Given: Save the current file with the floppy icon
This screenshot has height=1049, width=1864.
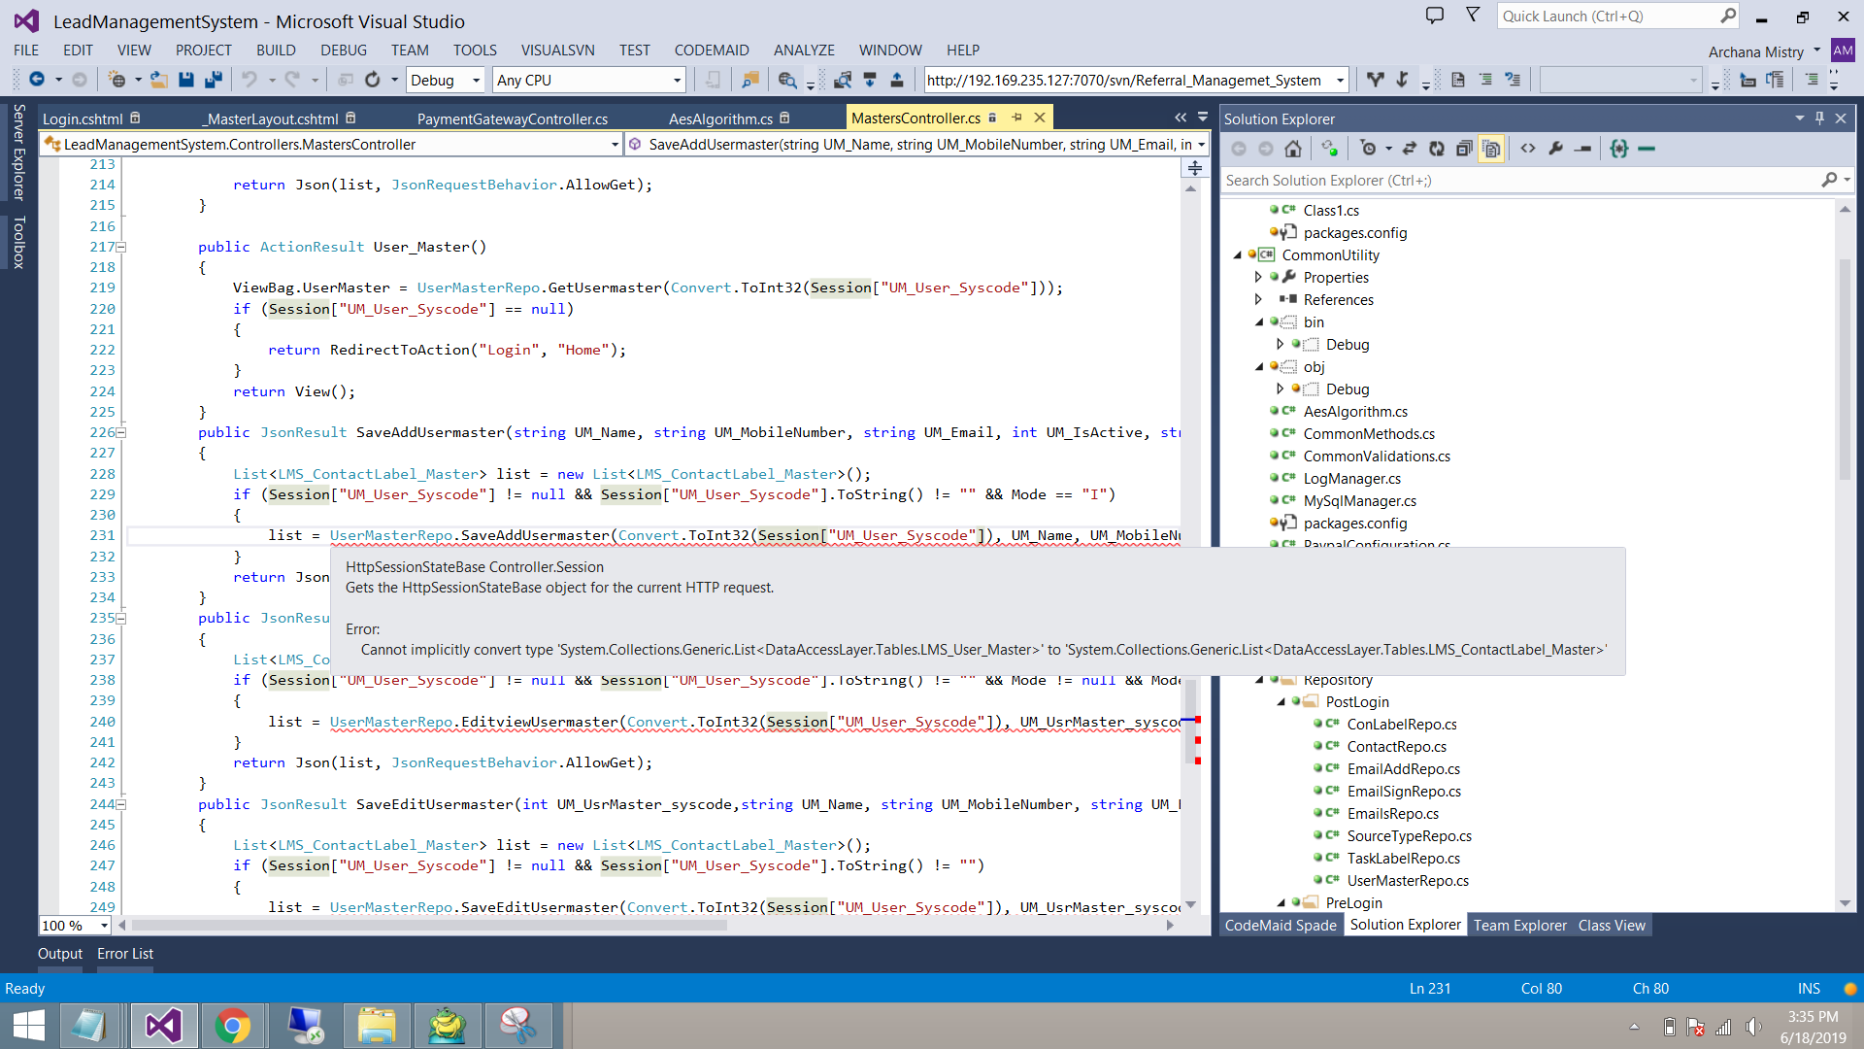Looking at the screenshot, I should click(186, 80).
